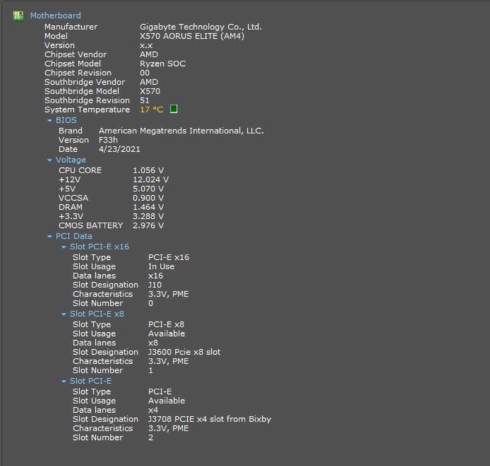Click the Voltage section heading
The height and width of the screenshot is (466, 490).
(71, 160)
